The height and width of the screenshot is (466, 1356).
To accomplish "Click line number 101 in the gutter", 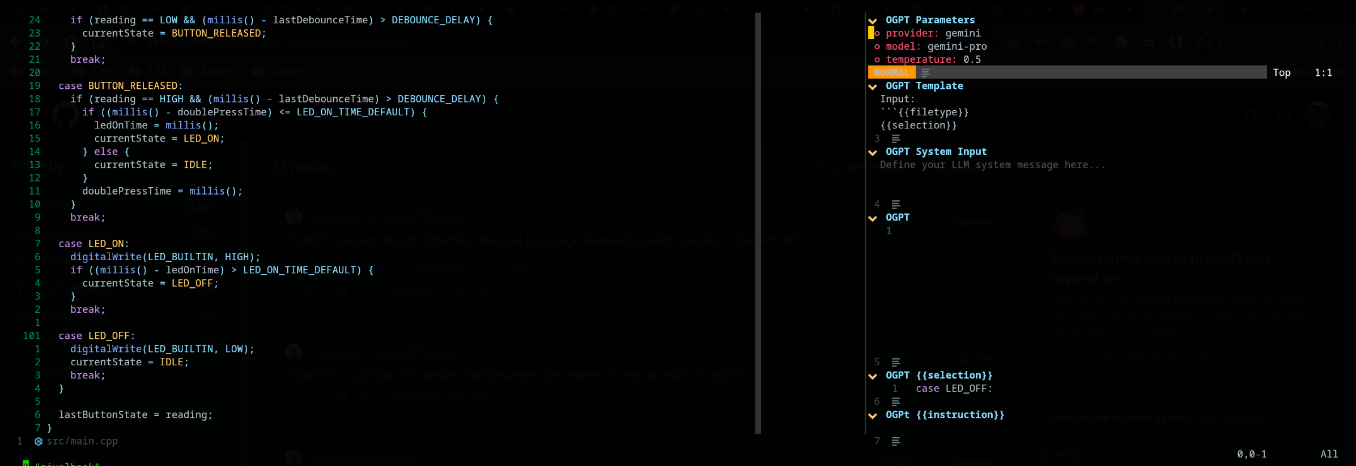I will [x=32, y=336].
